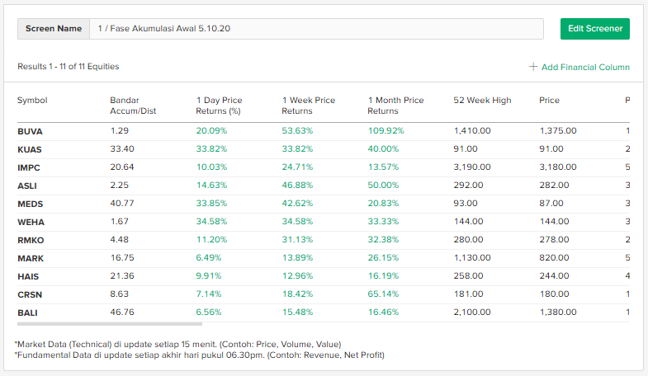
Task: Click the Screen Name input field
Action: point(316,29)
